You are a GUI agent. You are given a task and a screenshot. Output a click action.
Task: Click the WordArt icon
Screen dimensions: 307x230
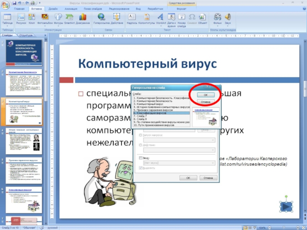[x=161, y=17]
